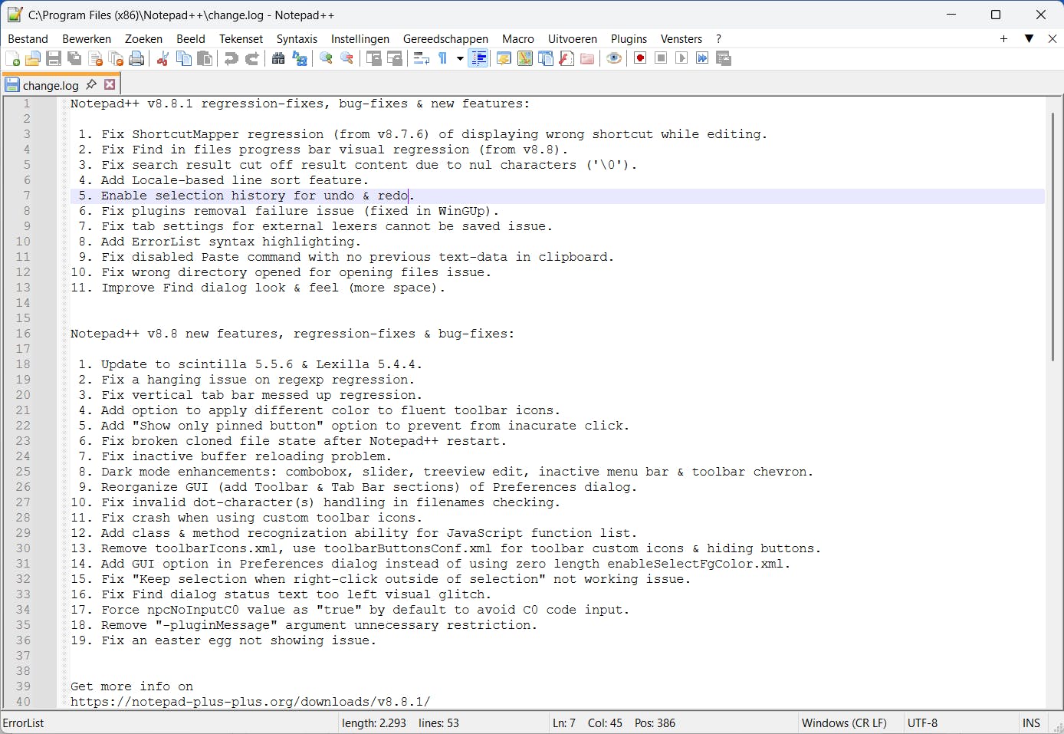Toggle word wrap in the toolbar
Screen dimensions: 1064x734
421,58
